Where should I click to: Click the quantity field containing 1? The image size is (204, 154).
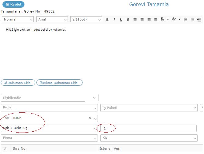148,128
